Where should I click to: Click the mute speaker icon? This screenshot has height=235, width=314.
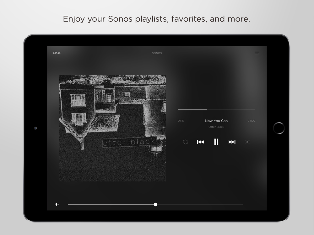(57, 204)
